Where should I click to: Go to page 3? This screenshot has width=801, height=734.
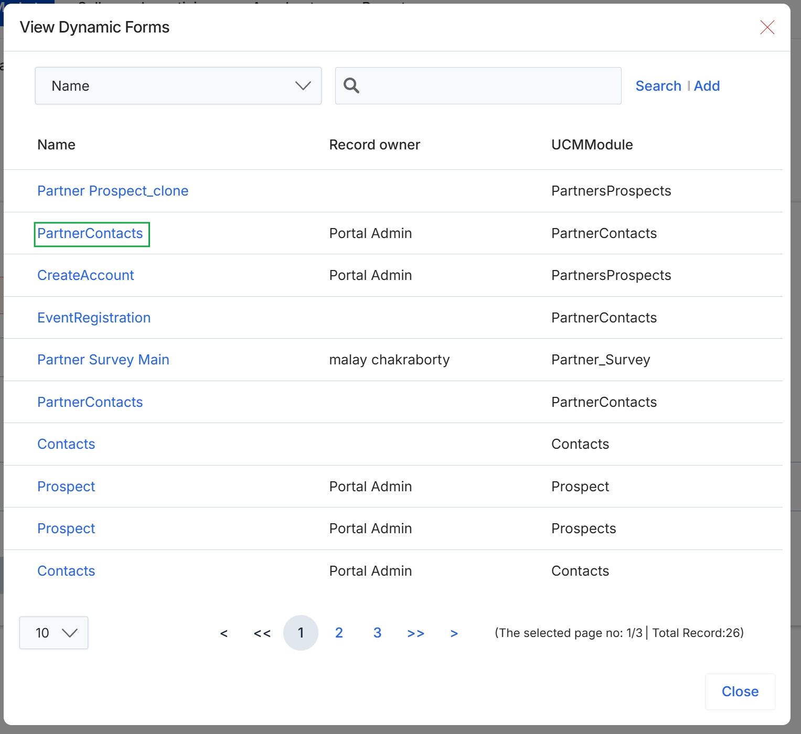tap(377, 633)
